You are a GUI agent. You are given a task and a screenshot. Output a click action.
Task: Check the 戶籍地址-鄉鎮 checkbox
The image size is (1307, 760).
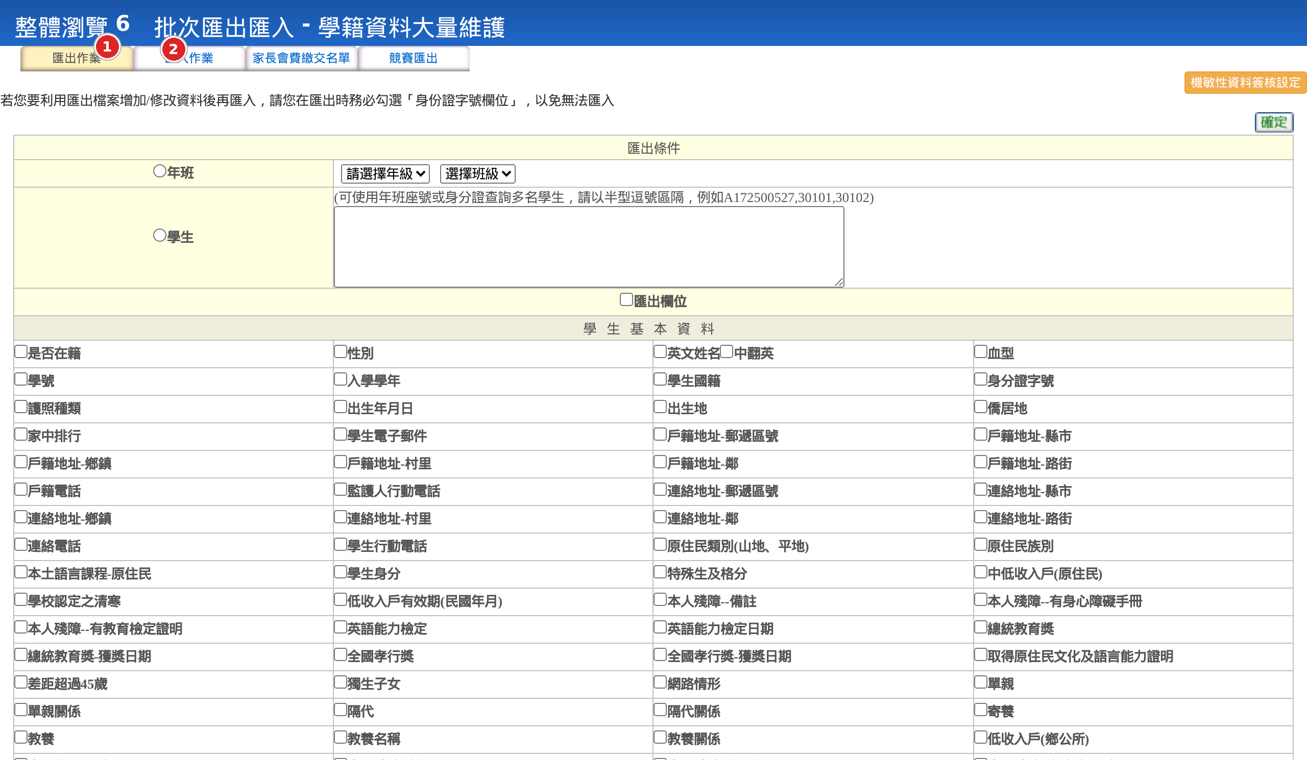click(x=21, y=462)
